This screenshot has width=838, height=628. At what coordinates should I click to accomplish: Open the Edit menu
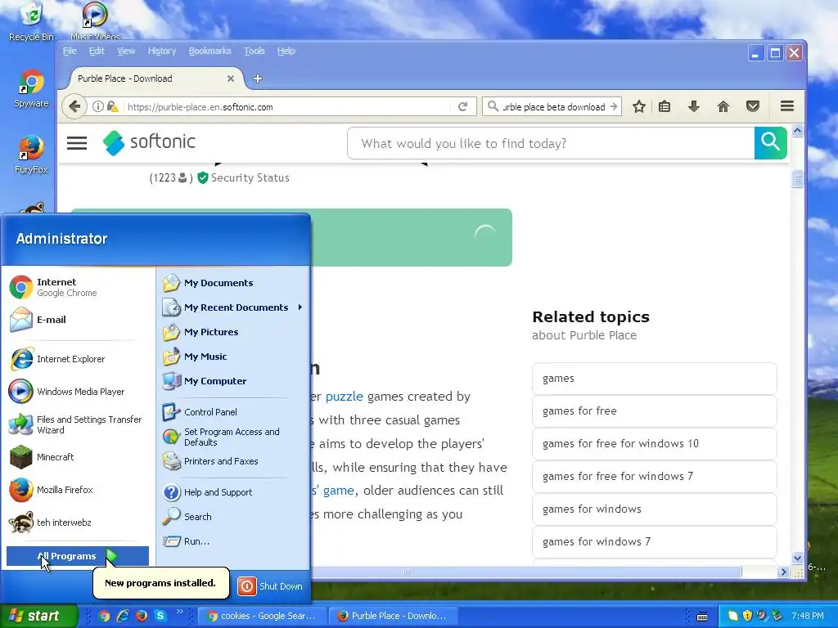(97, 51)
